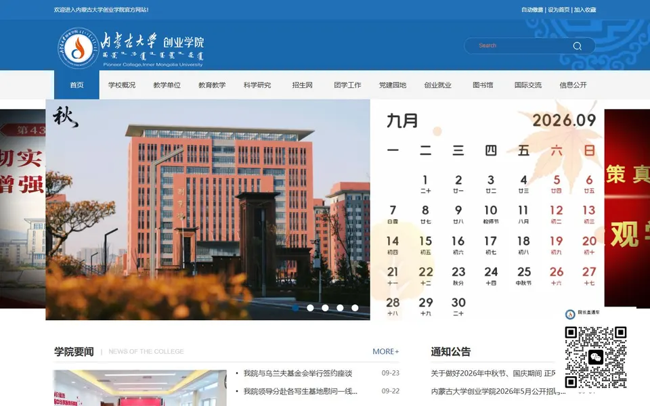Open notice 关于做好2026年中秋节、国庆期间

click(494, 374)
